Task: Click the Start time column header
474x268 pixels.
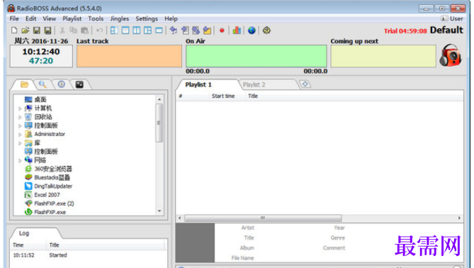Action: 223,96
